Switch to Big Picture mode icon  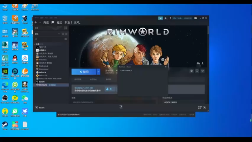tap(196, 18)
